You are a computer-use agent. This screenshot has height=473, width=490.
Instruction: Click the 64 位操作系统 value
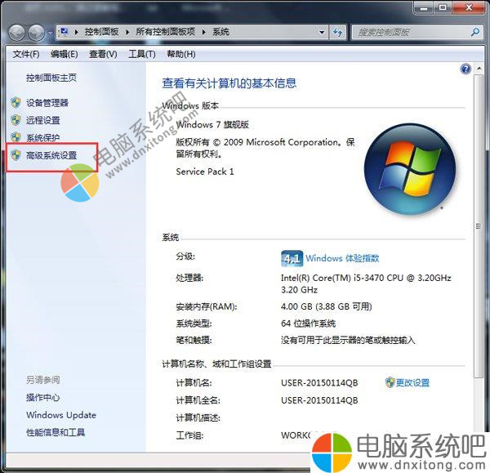(308, 324)
